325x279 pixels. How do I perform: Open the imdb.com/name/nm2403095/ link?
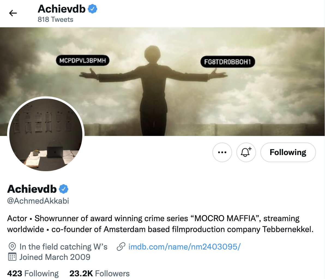[x=185, y=247]
